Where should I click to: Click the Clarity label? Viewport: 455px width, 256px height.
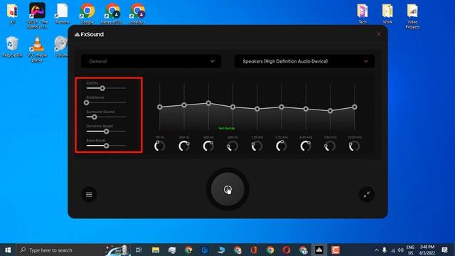pyautogui.click(x=92, y=83)
